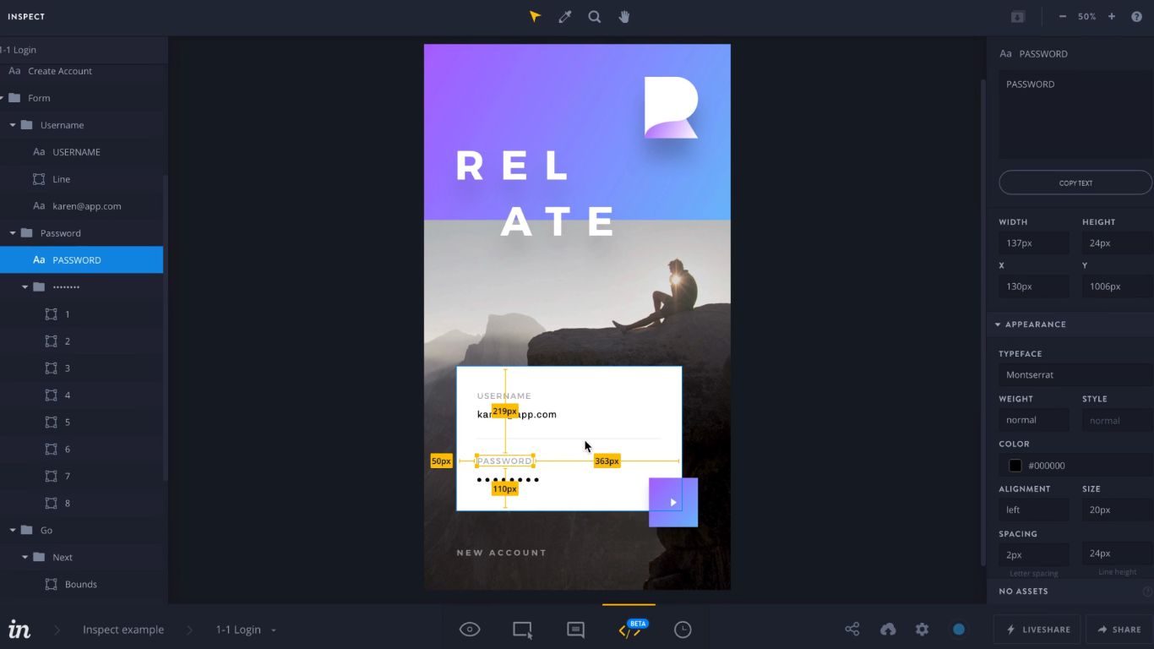Switch to preview mode eye icon
The height and width of the screenshot is (649, 1154).
[470, 630]
